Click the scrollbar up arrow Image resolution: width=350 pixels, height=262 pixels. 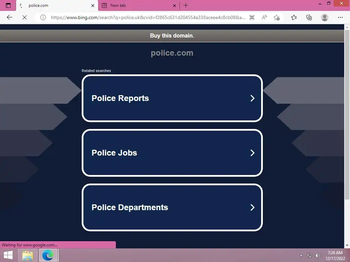click(347, 27)
